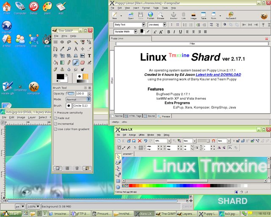Pick the Color Picker eyedropper tool in GIMP
Image resolution: width=271 pixels, height=217 pixels.
[x=62, y=49]
